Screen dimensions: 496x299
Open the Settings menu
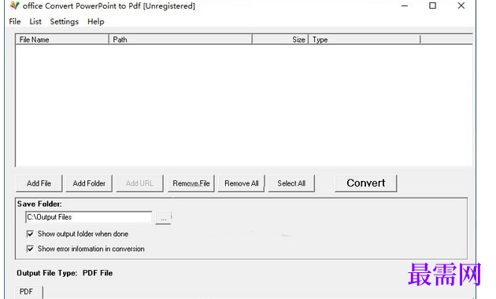tap(65, 21)
